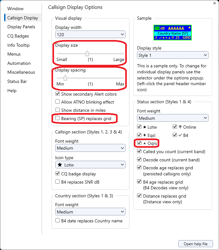Click the Online wifi icon in Status section
This screenshot has width=219, height=250.
coord(180,127)
